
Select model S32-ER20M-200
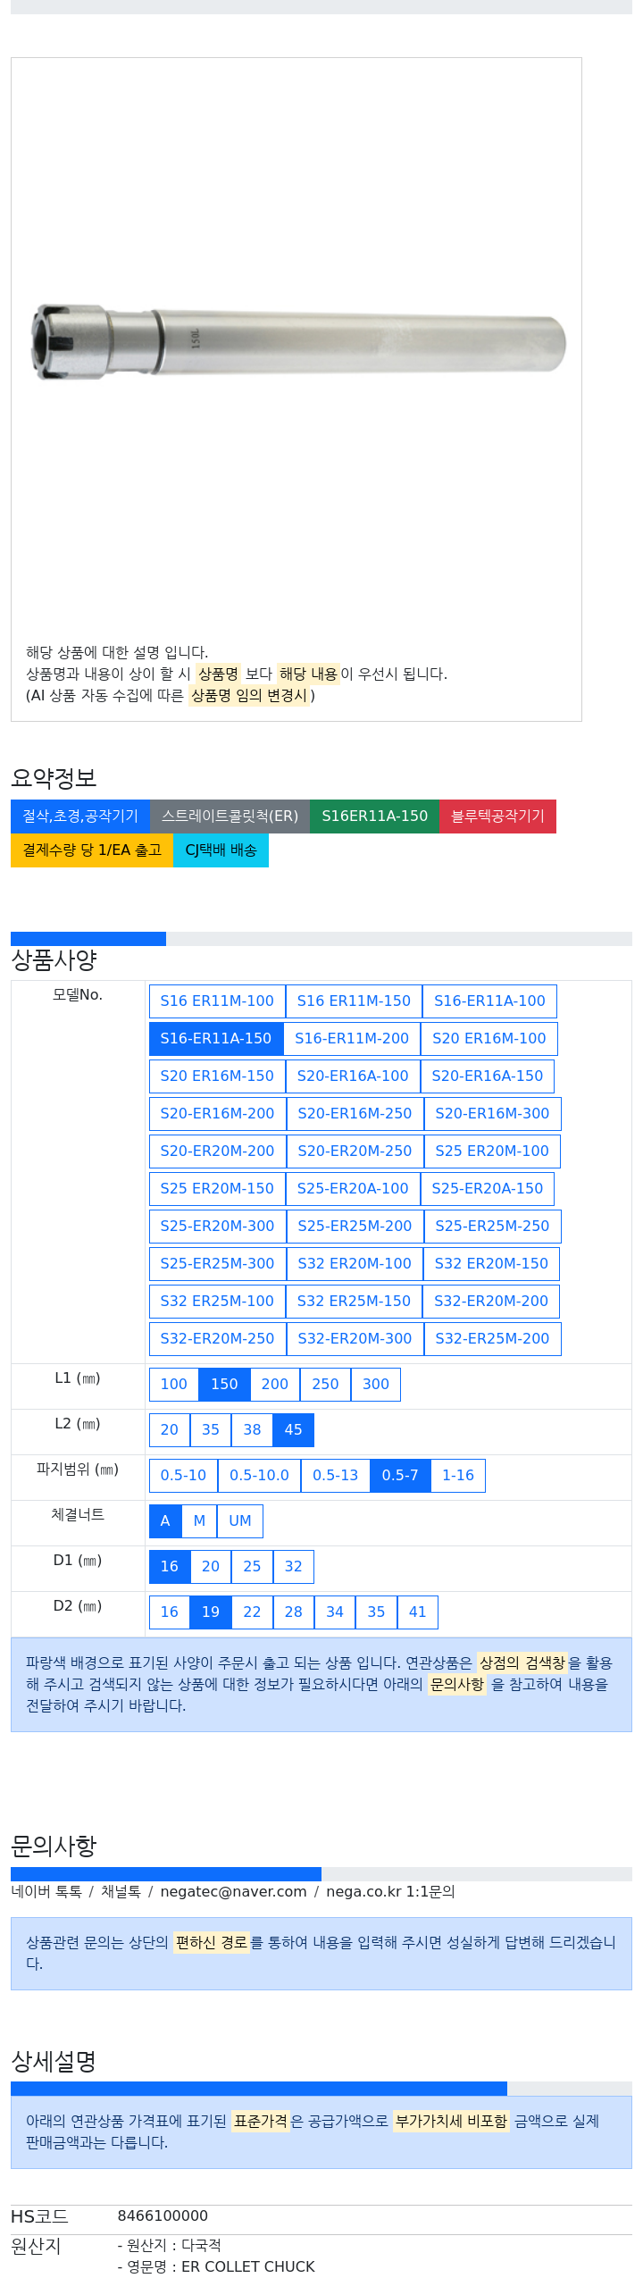491,1301
